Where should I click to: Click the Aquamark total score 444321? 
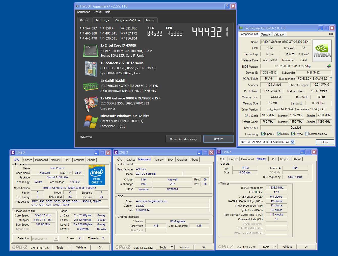(210, 32)
